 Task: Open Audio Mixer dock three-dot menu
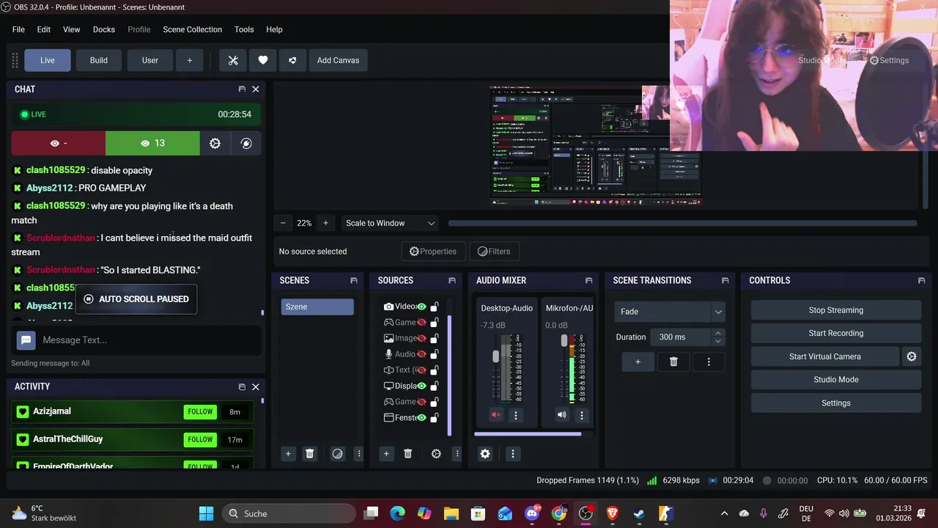coord(513,454)
